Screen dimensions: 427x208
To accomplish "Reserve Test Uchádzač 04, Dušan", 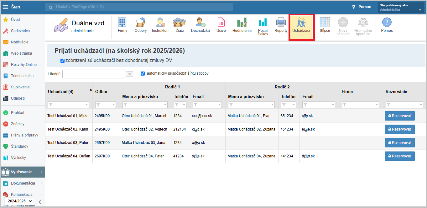I will coord(400,156).
